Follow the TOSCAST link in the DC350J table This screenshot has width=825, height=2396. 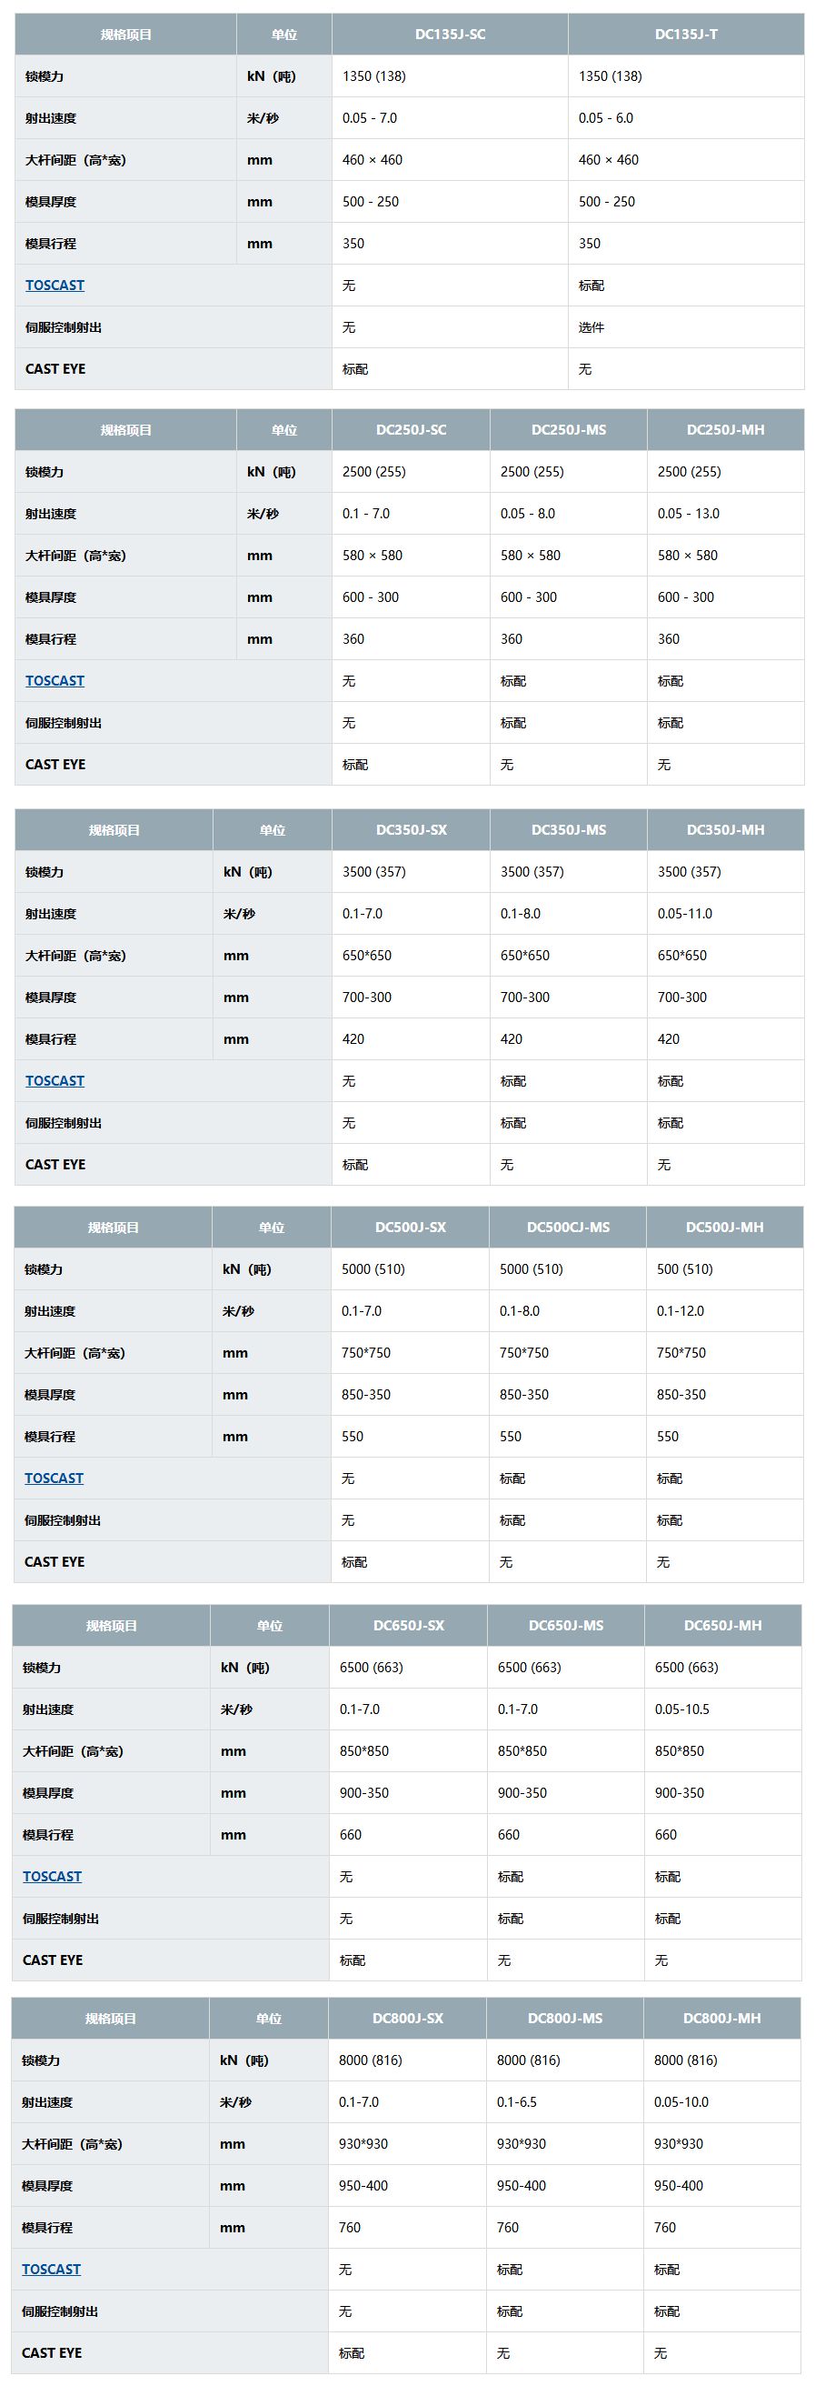coord(55,1081)
